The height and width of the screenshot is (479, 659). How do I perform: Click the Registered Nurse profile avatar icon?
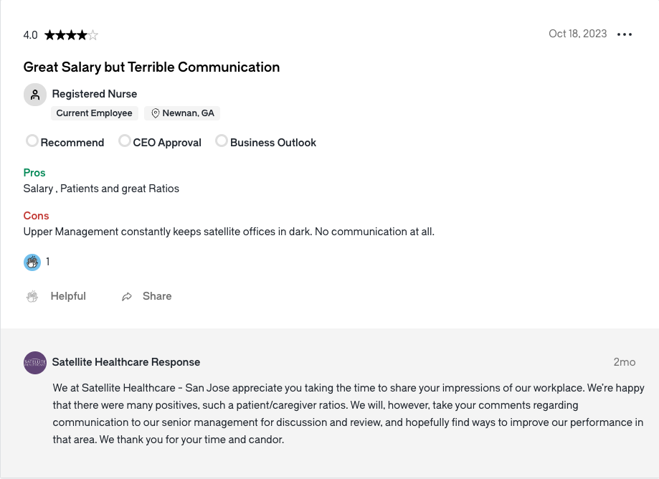(x=34, y=94)
